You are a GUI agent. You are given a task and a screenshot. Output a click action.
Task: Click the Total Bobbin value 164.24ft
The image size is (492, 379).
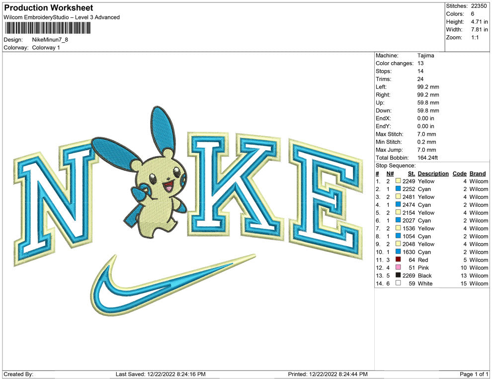(427, 158)
